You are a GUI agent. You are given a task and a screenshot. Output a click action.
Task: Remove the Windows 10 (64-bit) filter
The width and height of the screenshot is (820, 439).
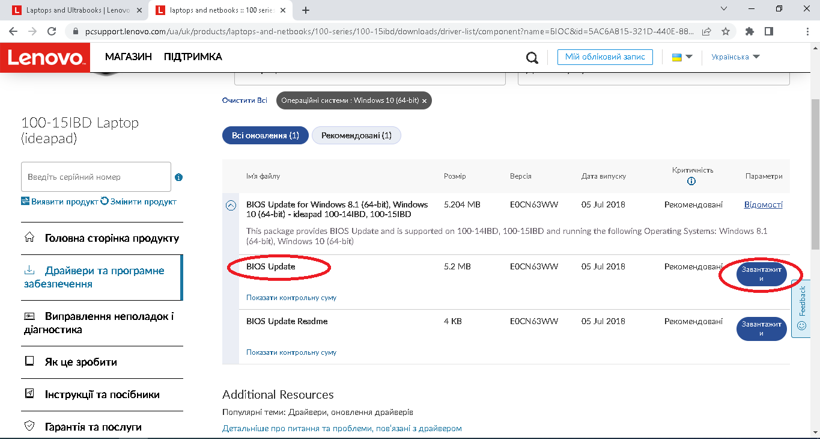pyautogui.click(x=424, y=101)
